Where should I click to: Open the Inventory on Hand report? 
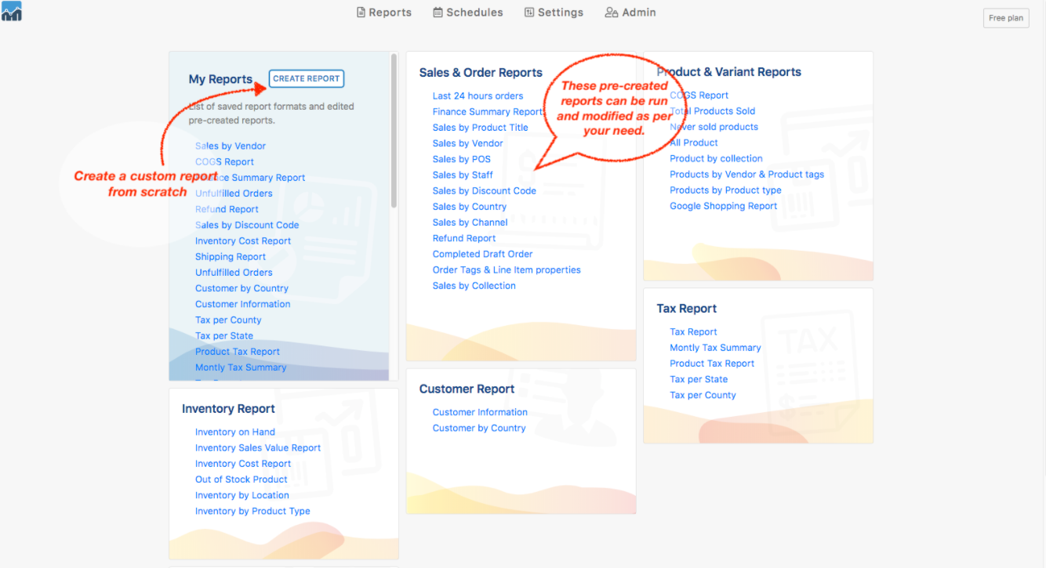click(x=235, y=432)
